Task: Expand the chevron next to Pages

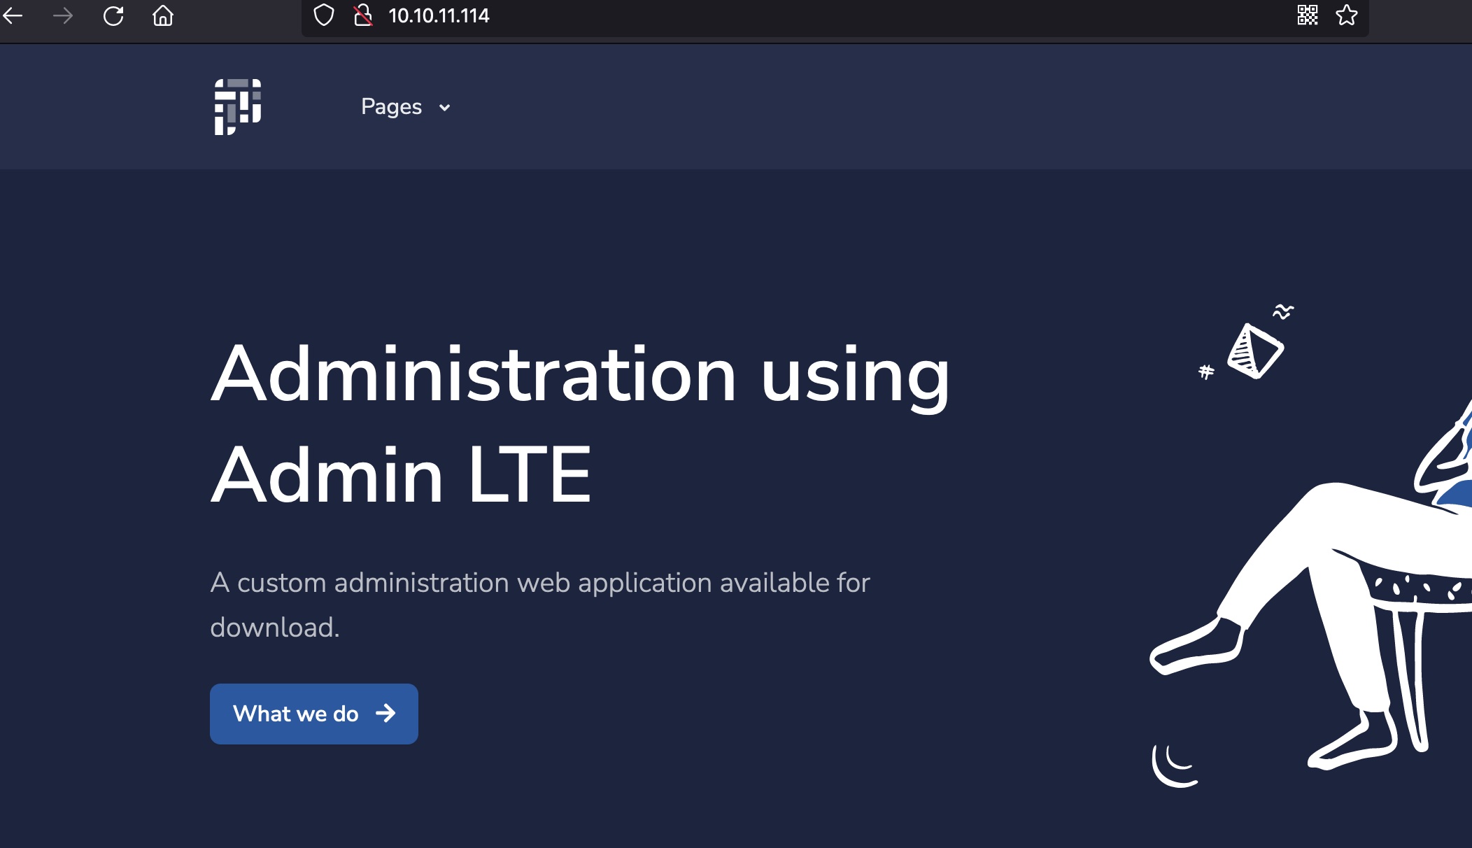Action: 444,108
